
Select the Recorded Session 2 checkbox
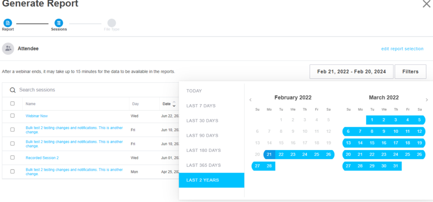pyautogui.click(x=13, y=157)
